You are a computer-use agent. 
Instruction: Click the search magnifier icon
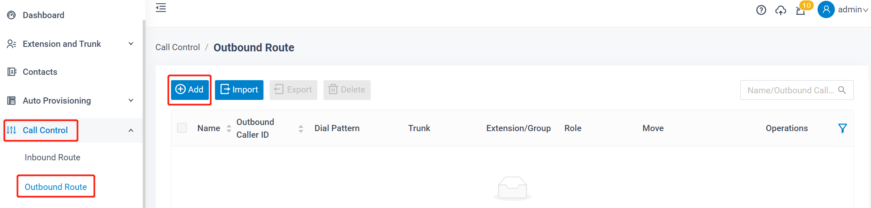[842, 90]
